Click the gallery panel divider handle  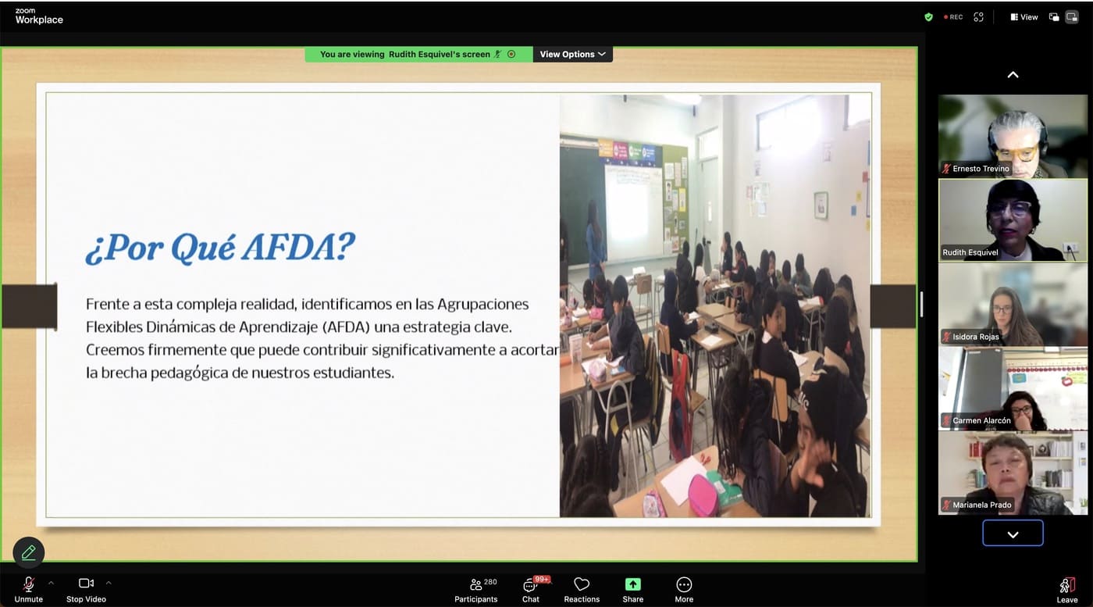922,305
